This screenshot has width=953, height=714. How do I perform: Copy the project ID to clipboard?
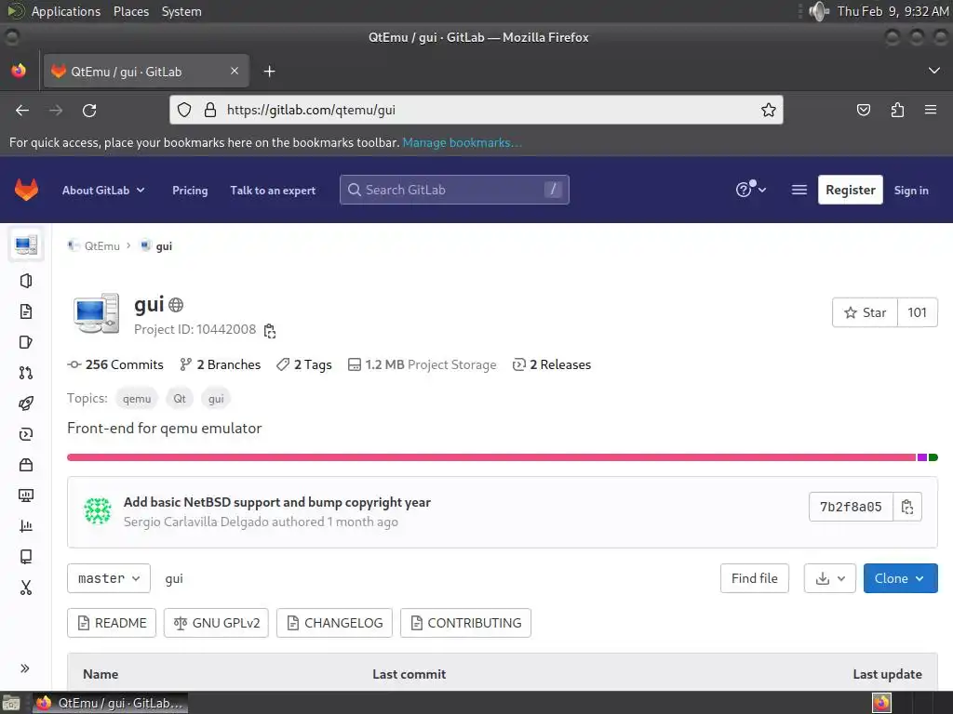click(x=270, y=330)
